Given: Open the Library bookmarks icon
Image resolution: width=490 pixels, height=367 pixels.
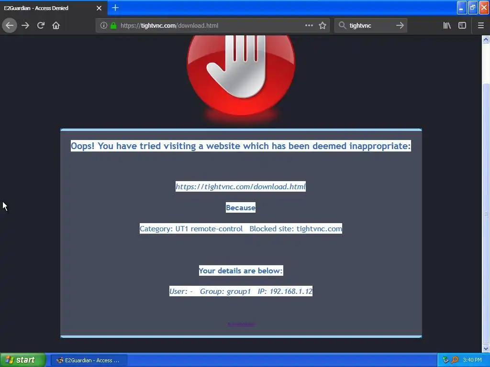Looking at the screenshot, I should (447, 26).
